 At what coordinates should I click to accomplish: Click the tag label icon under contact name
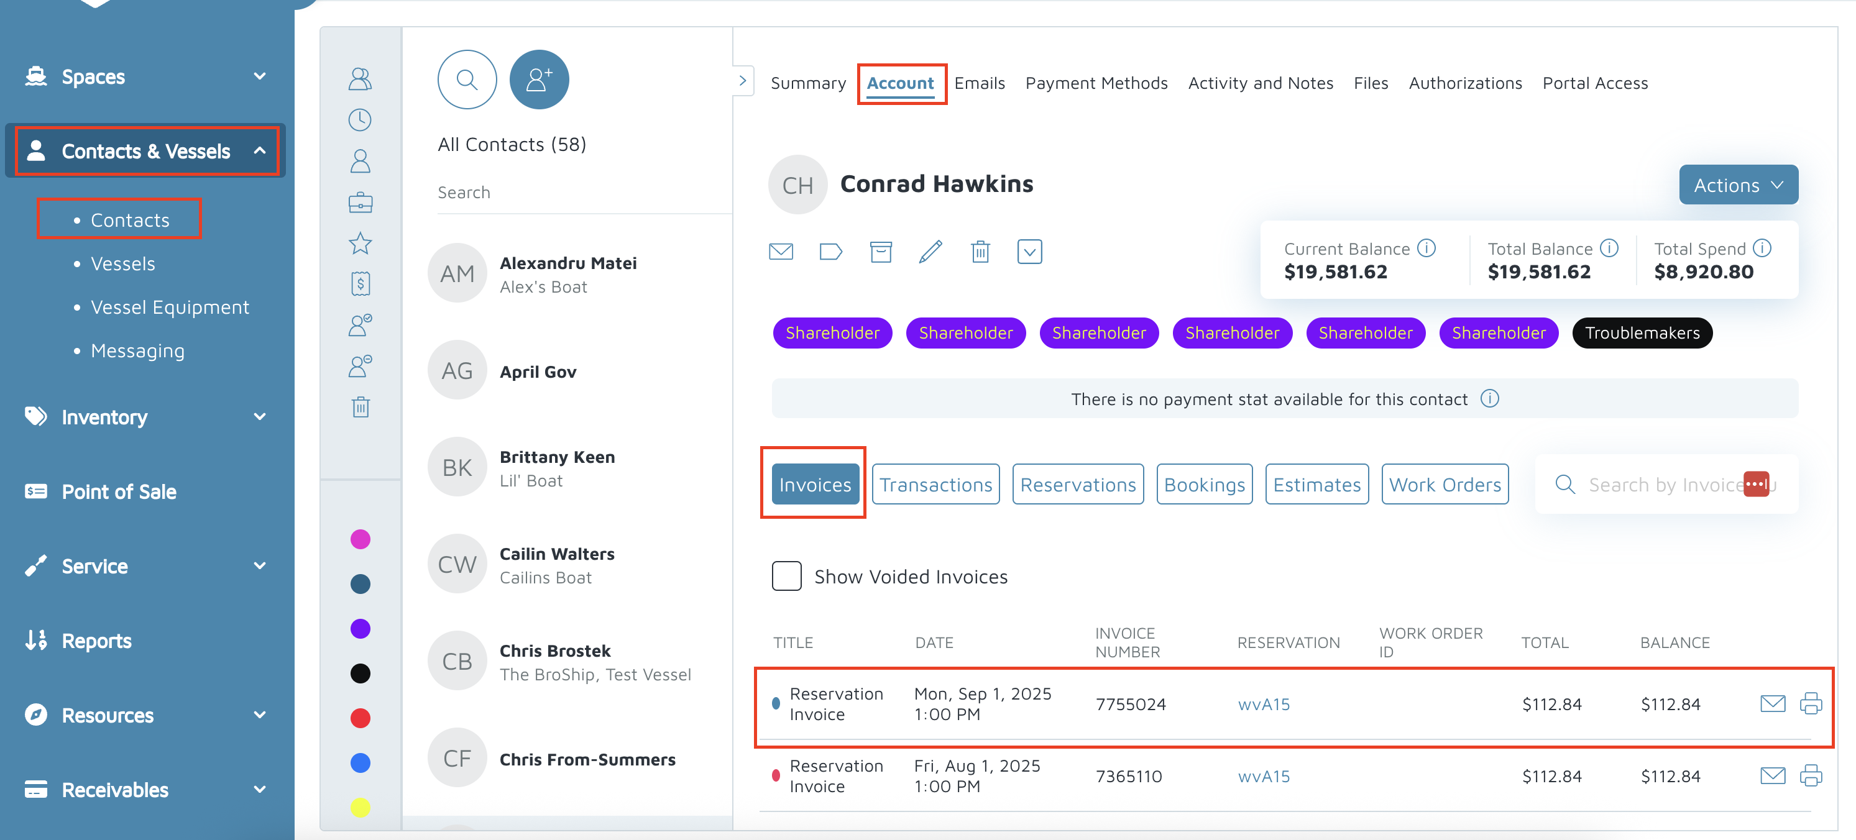tap(830, 252)
